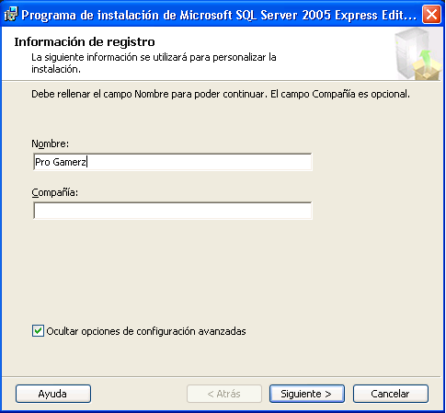The height and width of the screenshot is (413, 446).
Task: Toggle the Ocultar opciones de configuración avanzadas checkbox
Action: pyautogui.click(x=38, y=331)
